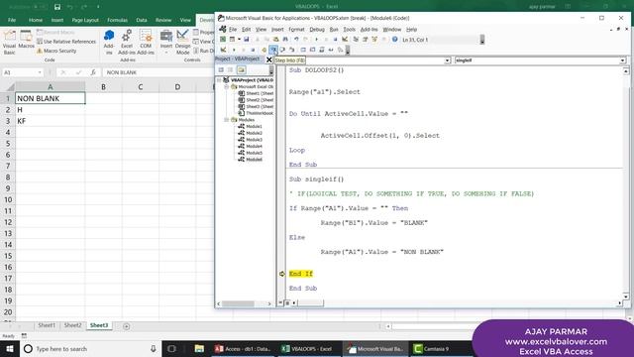The width and height of the screenshot is (634, 357).
Task: Click the Save icon in VBA toolbar
Action: coord(247,40)
